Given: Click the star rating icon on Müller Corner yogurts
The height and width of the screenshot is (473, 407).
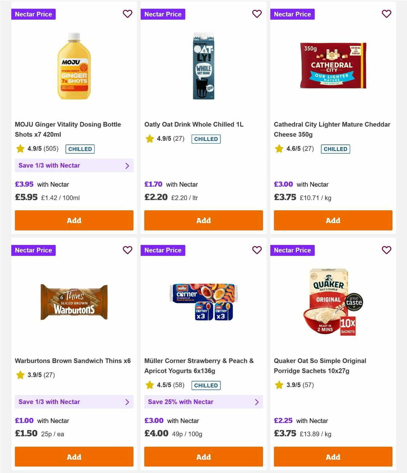Looking at the screenshot, I should coord(149,385).
